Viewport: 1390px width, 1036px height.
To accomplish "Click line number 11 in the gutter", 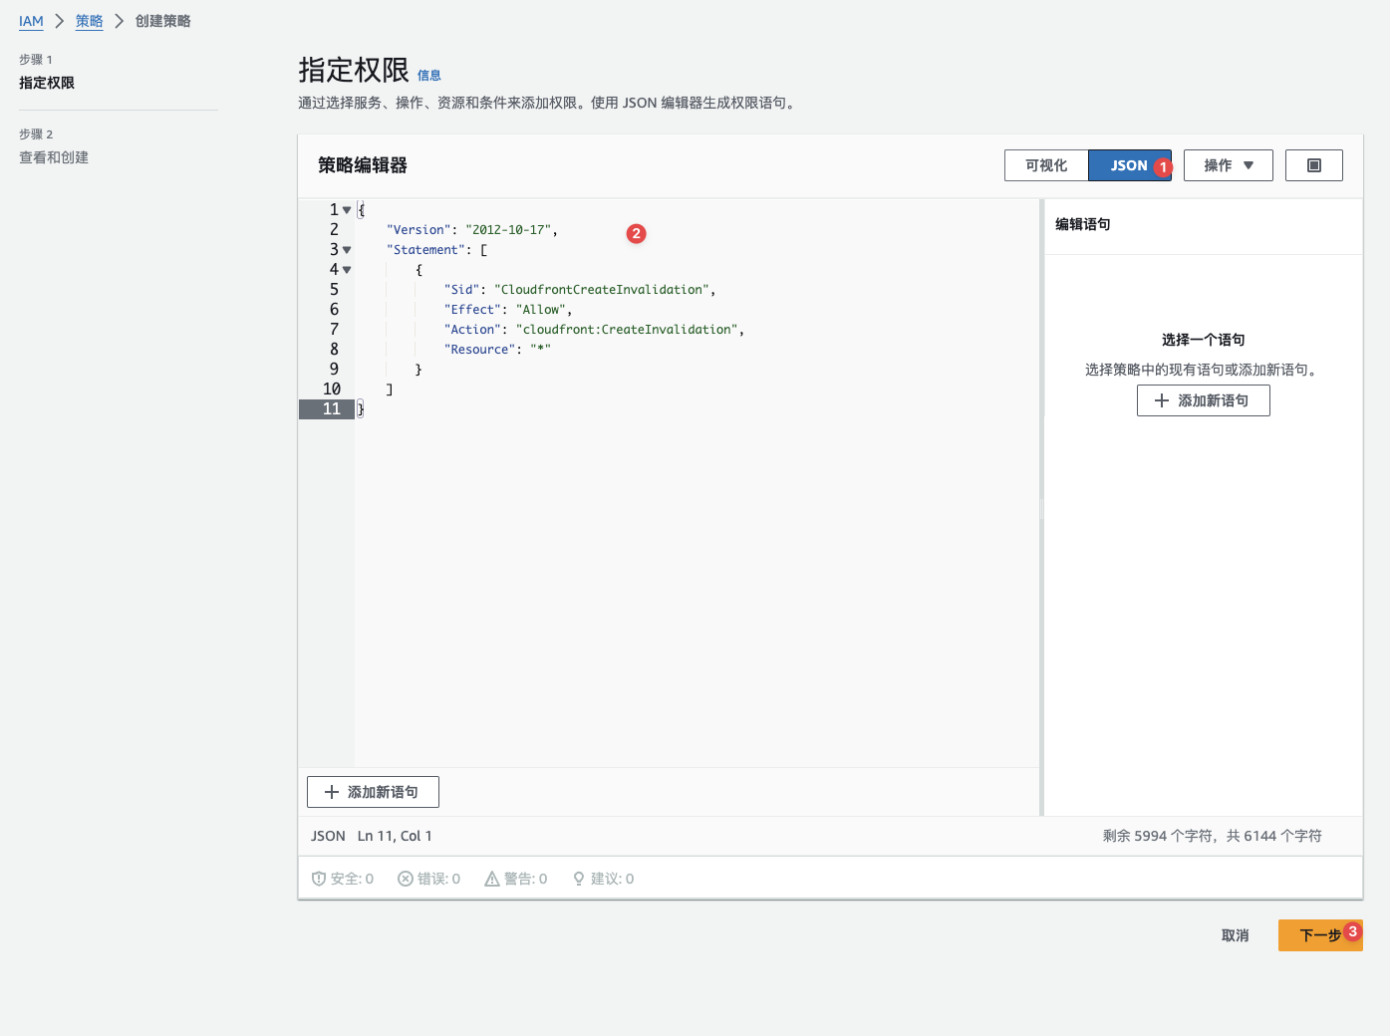I will (x=332, y=409).
